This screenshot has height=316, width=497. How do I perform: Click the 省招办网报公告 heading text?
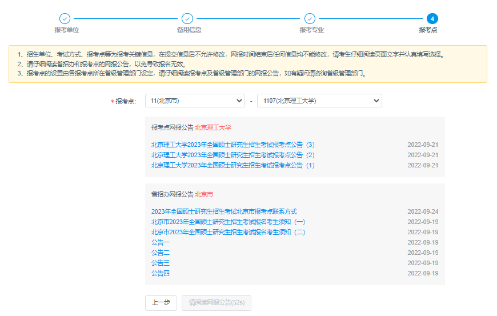tap(172, 194)
